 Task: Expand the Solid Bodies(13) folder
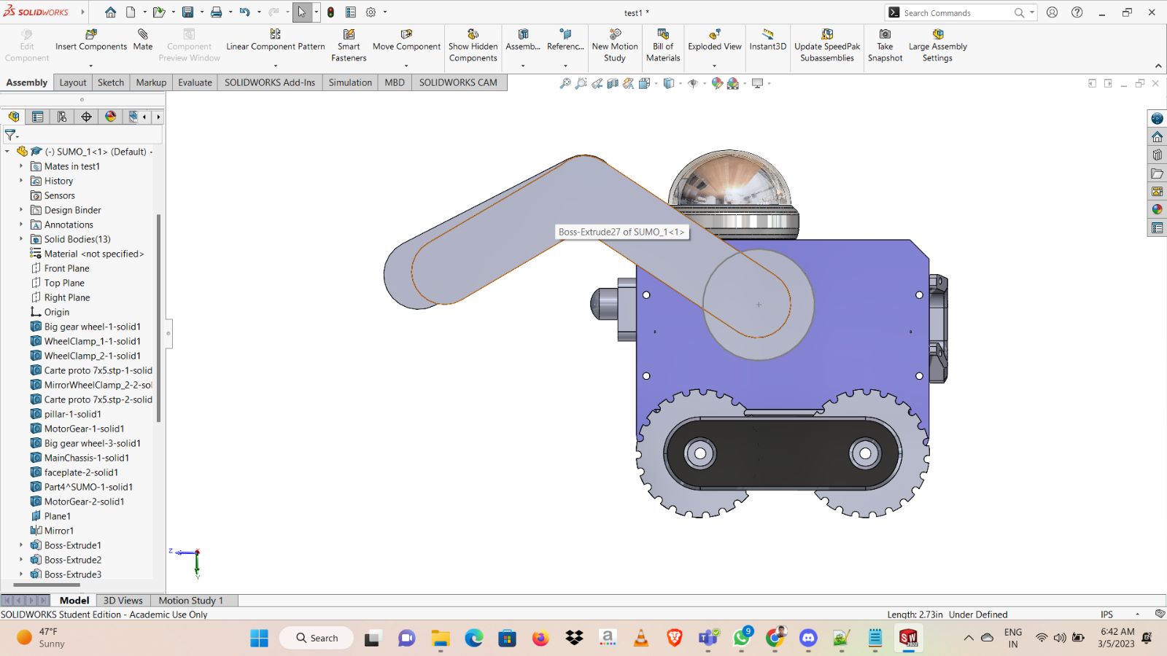tap(21, 239)
